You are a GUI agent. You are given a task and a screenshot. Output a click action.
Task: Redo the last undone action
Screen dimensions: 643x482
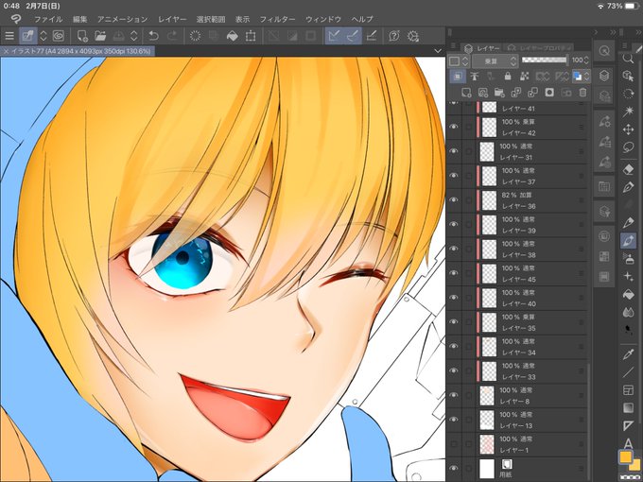[x=172, y=36]
